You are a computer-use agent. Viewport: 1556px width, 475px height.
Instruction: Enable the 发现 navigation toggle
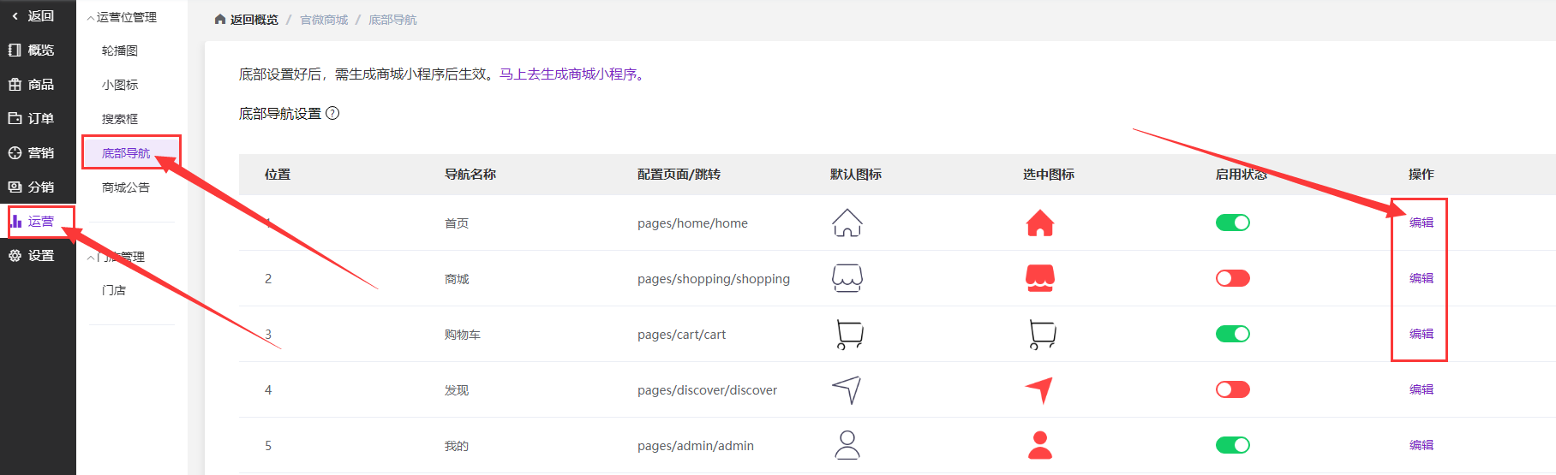point(1232,389)
